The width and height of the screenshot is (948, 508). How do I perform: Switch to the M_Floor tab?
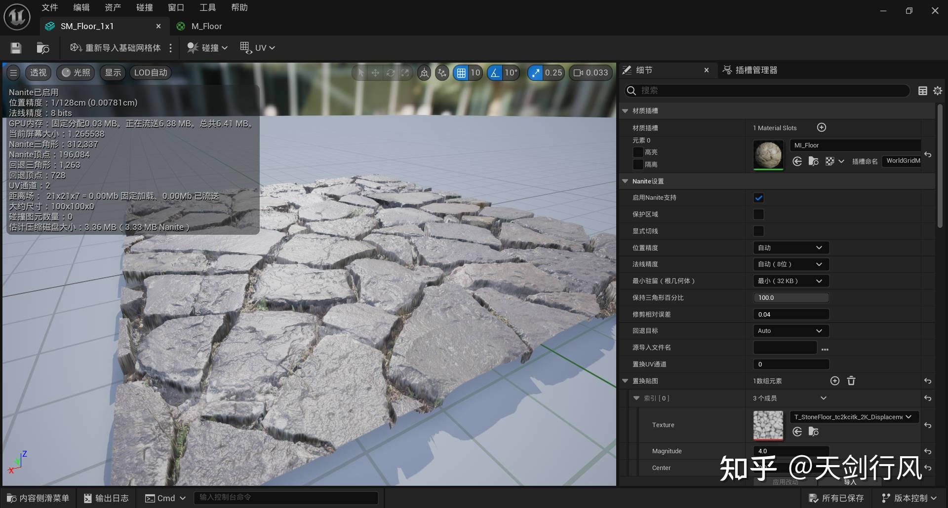[x=206, y=26]
